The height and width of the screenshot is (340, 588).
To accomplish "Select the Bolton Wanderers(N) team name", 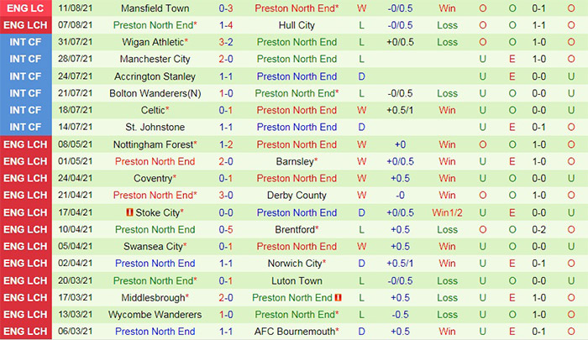I will click(155, 93).
